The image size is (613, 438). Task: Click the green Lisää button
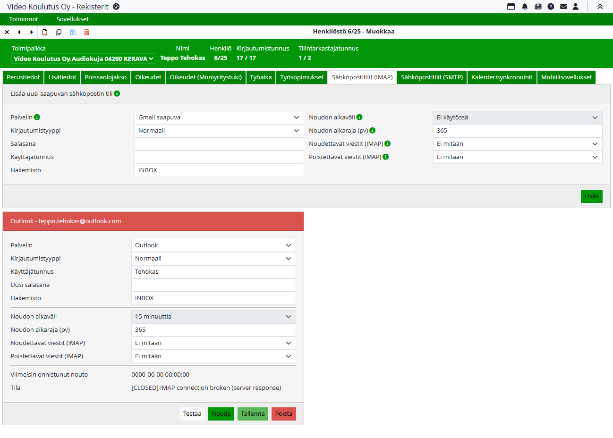[x=591, y=196]
